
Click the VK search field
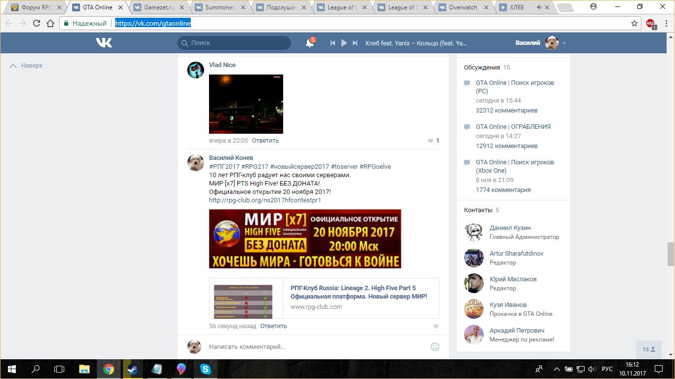(x=234, y=43)
